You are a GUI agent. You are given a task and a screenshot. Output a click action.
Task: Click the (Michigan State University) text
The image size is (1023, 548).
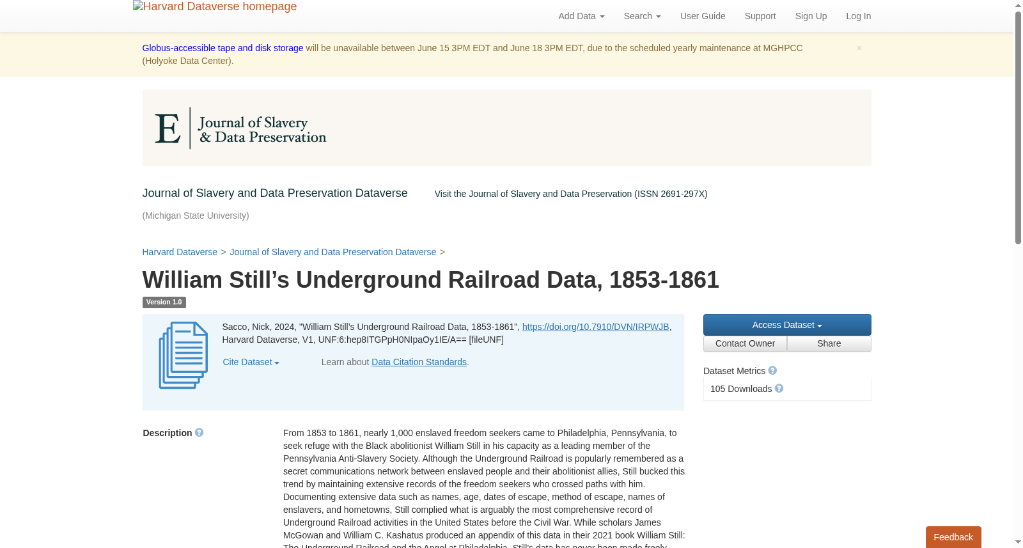tap(196, 215)
